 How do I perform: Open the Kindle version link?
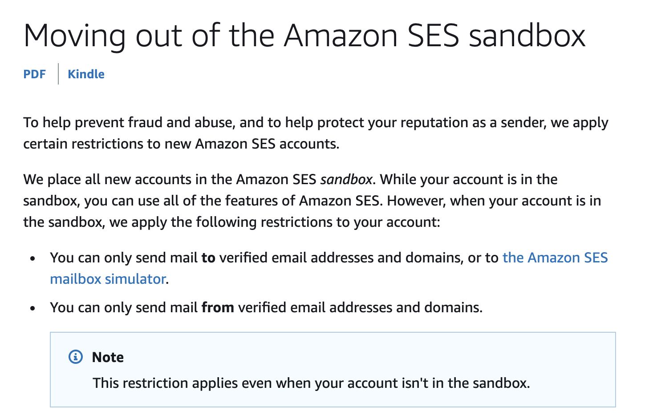click(86, 74)
